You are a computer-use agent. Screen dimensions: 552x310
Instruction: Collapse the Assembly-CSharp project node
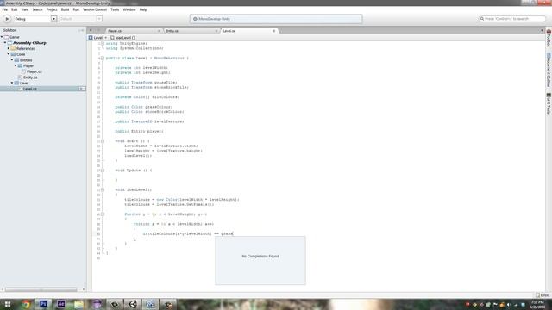coord(5,43)
